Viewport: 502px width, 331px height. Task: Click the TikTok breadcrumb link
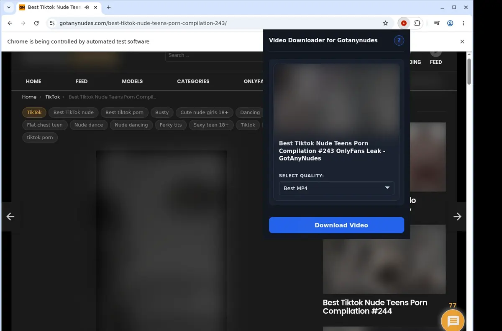tap(53, 97)
